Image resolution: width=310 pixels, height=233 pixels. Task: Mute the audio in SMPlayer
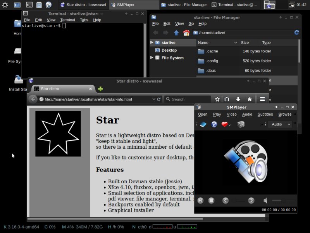pyautogui.click(x=265, y=200)
